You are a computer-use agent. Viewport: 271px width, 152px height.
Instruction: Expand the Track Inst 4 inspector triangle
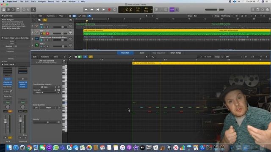(x=3, y=65)
